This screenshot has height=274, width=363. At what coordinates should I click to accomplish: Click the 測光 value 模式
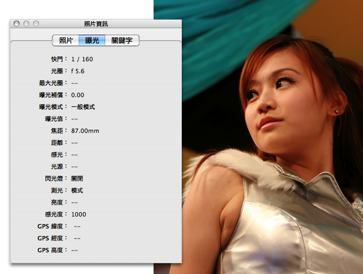77,190
